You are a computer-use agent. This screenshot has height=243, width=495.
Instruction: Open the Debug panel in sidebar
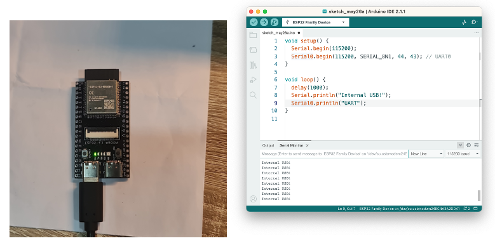[253, 80]
